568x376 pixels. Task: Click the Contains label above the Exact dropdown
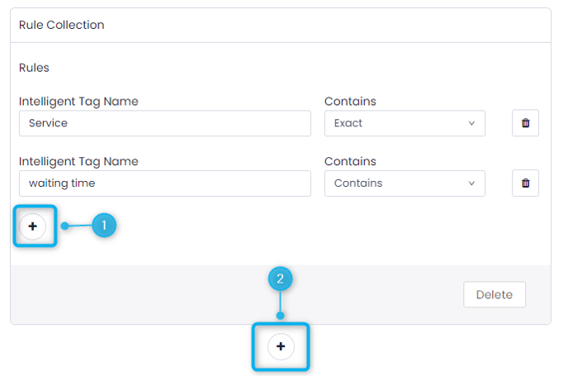[350, 102]
